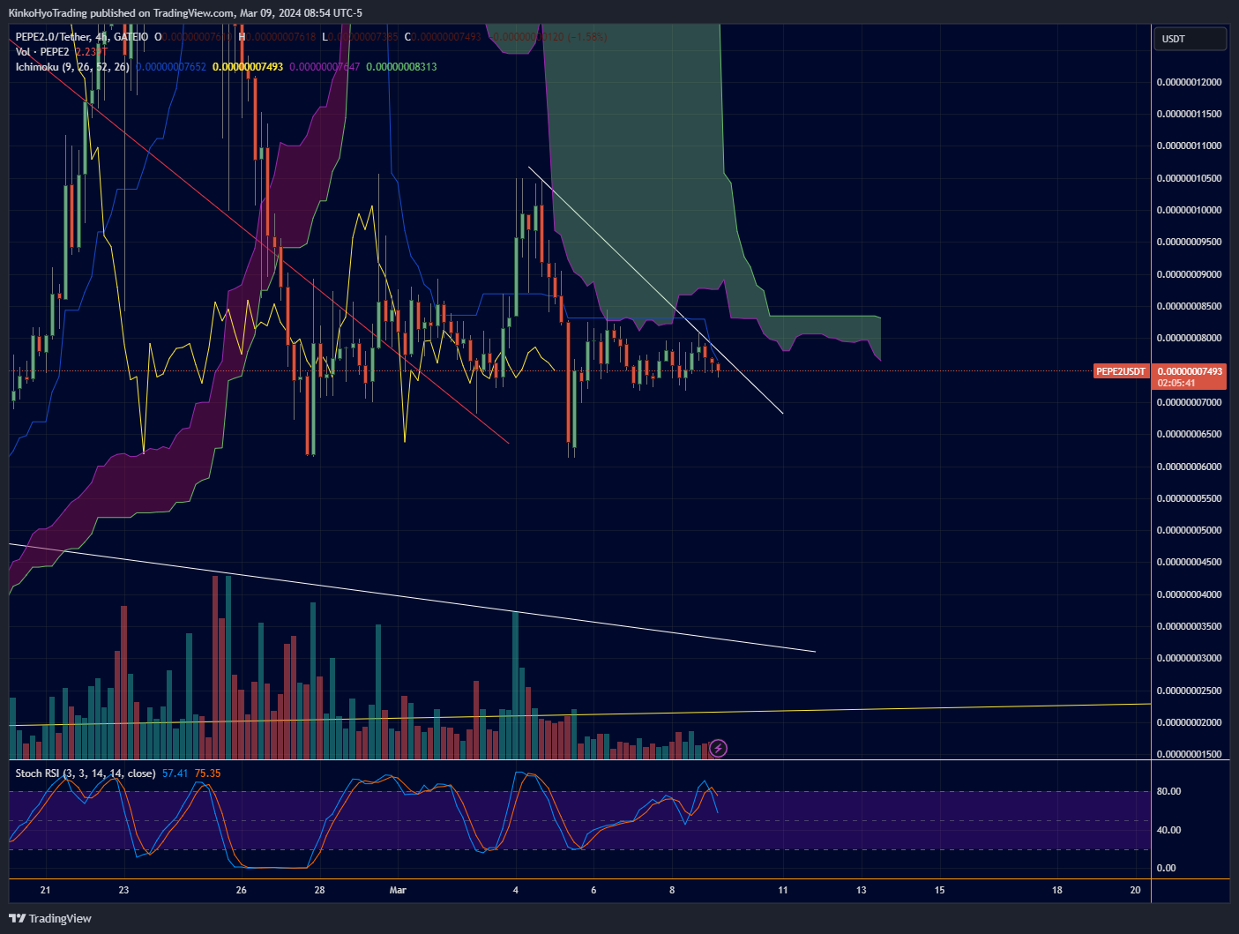
Task: Click the Stoch RSI (3, 3, 14, 14, close) legend
Action: [x=86, y=773]
